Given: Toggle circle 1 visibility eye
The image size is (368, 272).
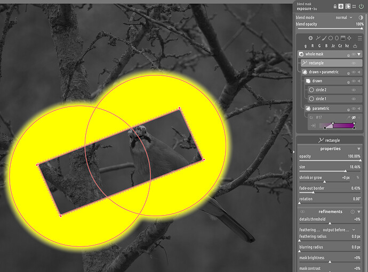Looking at the screenshot, I should (x=354, y=98).
